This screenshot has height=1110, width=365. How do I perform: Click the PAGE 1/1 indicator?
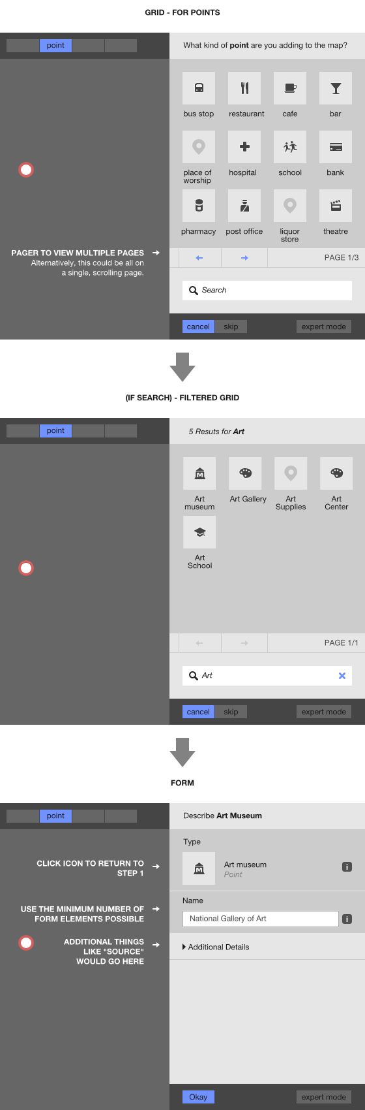[342, 643]
